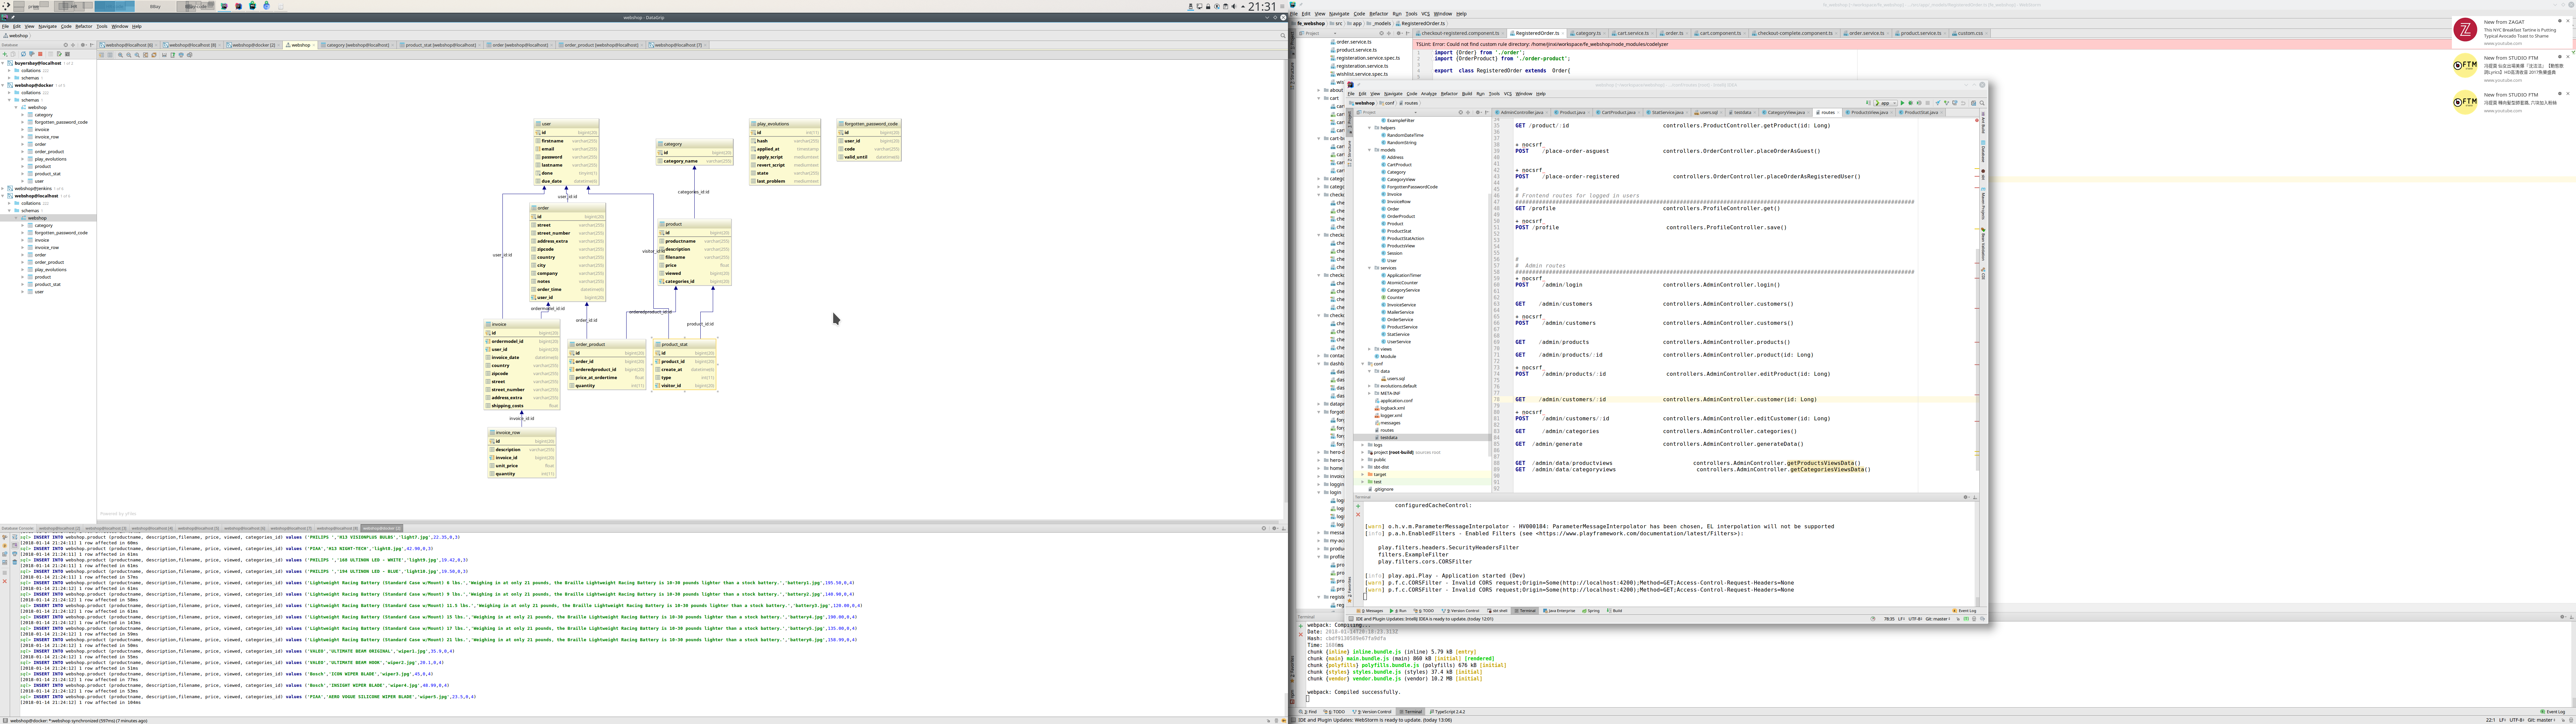
Task: Click DataGrip zoom out diagram icon
Action: point(129,55)
